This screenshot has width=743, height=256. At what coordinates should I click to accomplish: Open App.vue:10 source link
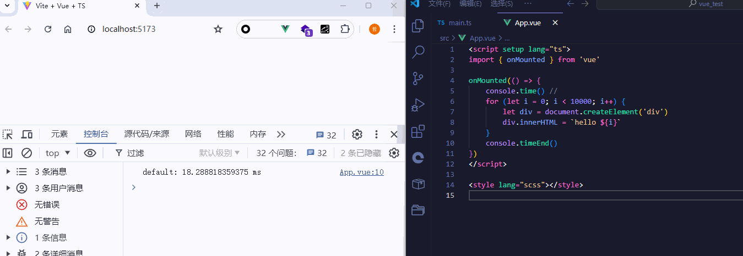[361, 172]
